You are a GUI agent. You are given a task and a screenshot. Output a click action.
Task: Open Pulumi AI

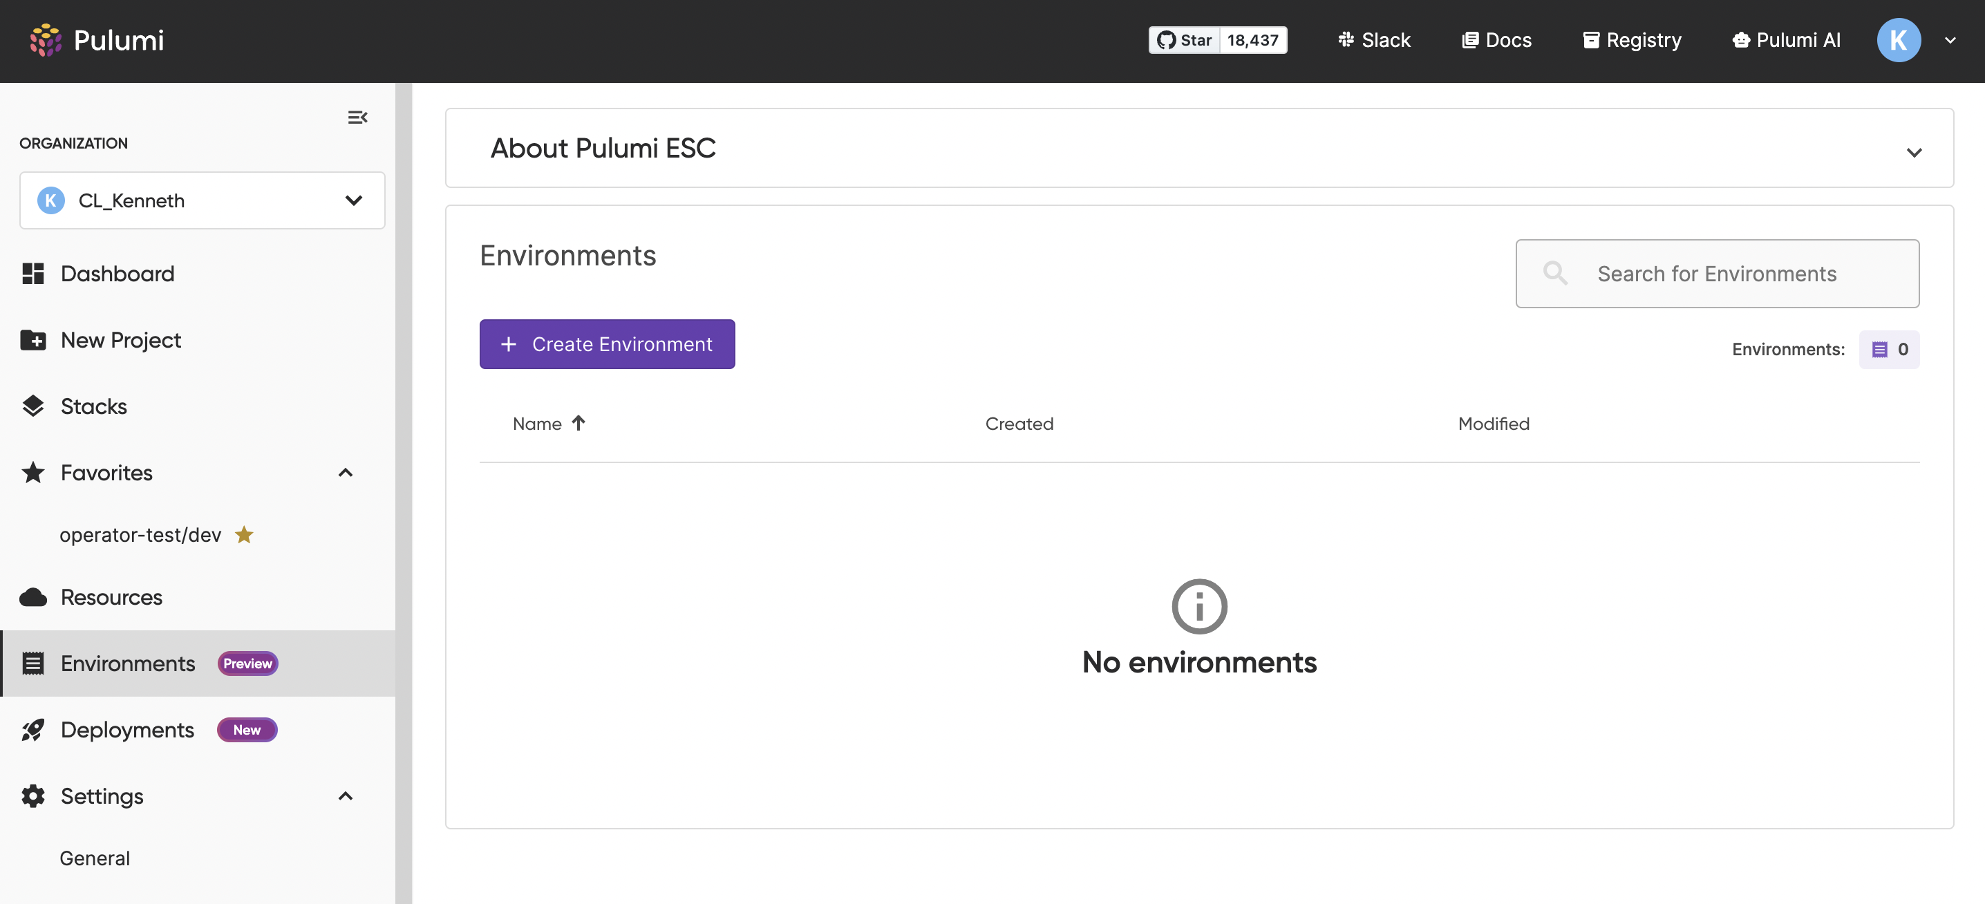1786,40
